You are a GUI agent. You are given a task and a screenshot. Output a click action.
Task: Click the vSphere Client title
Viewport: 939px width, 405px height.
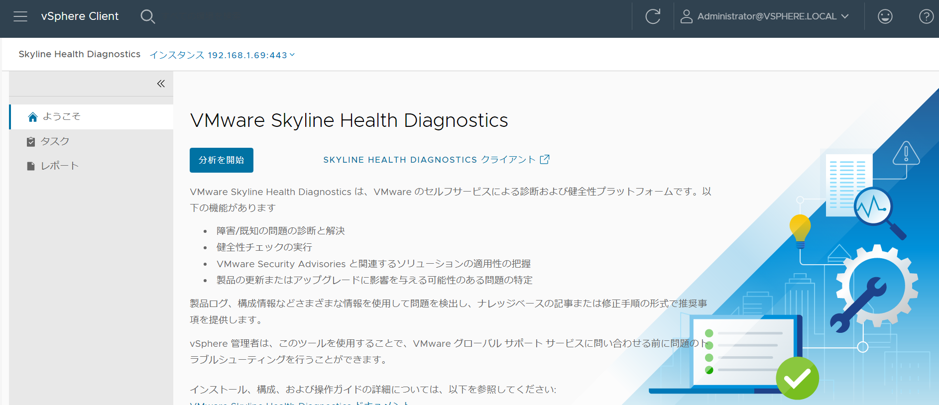80,16
